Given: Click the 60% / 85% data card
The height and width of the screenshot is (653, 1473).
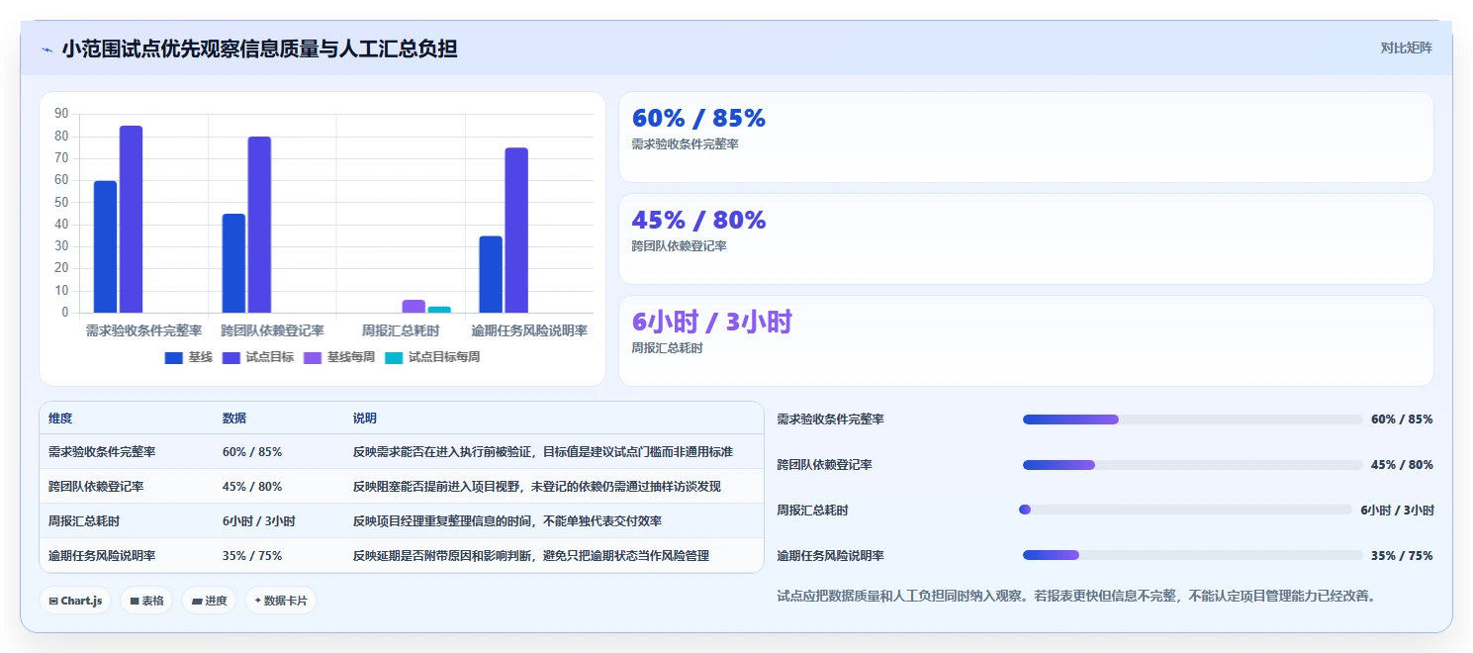Looking at the screenshot, I should coord(1026,137).
